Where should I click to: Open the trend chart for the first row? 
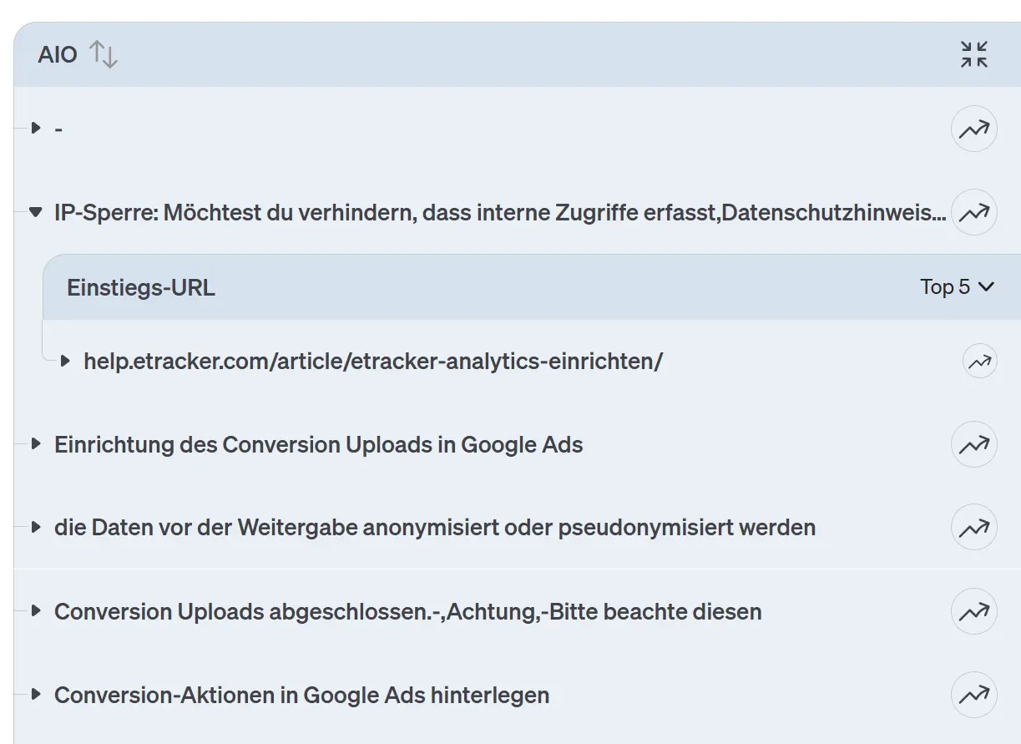click(x=973, y=128)
